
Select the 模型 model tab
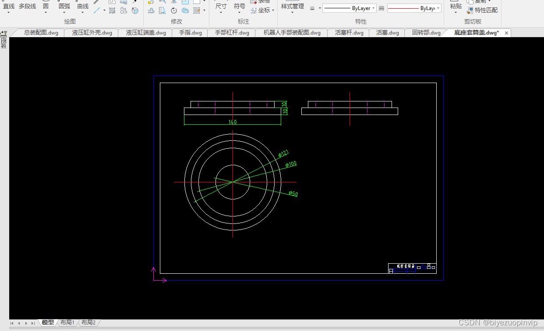[x=48, y=323]
